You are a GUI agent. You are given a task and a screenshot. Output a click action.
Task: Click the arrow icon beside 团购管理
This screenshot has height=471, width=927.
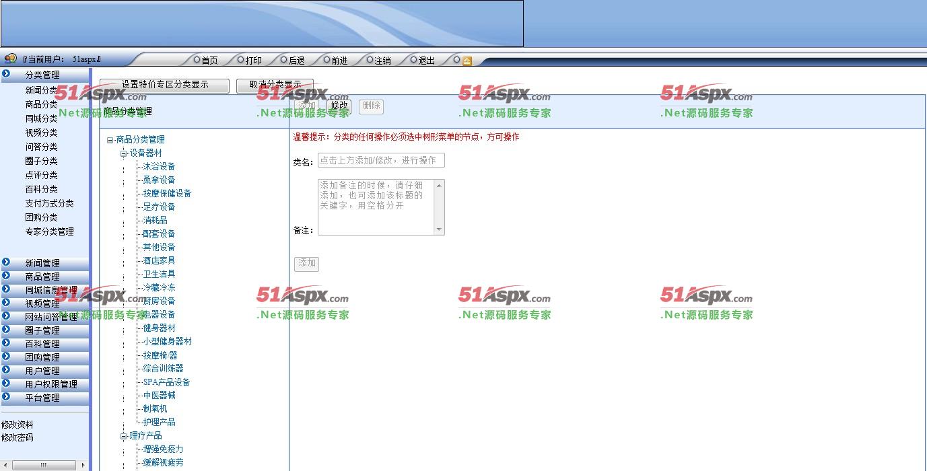(6, 357)
